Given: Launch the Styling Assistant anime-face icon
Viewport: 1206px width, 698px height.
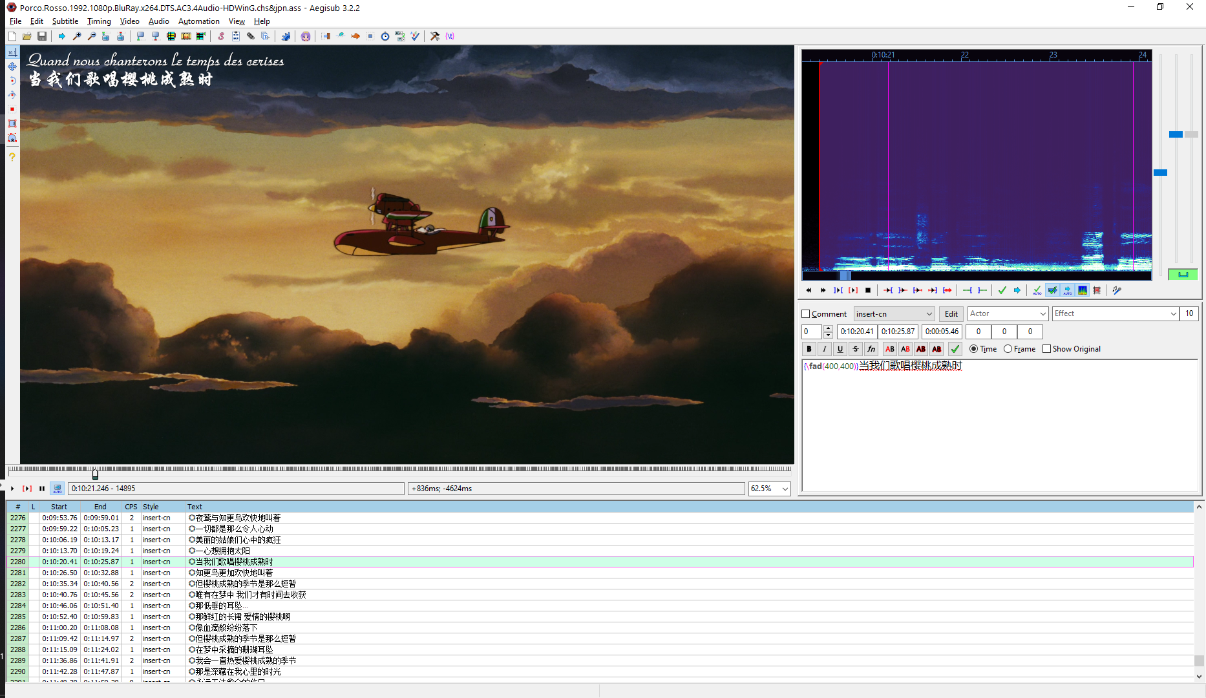Looking at the screenshot, I should click(306, 36).
